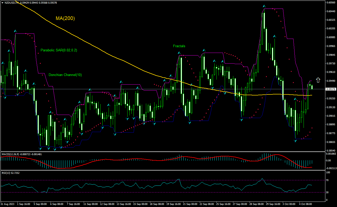337x207 pixels.
Task: Click the 31 Aug 2023 date label
Action: coord(8,204)
